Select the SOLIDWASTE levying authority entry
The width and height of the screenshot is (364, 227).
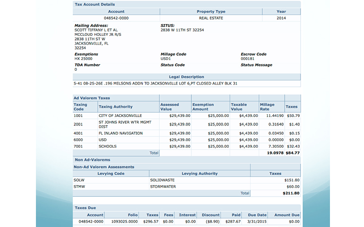click(163, 180)
